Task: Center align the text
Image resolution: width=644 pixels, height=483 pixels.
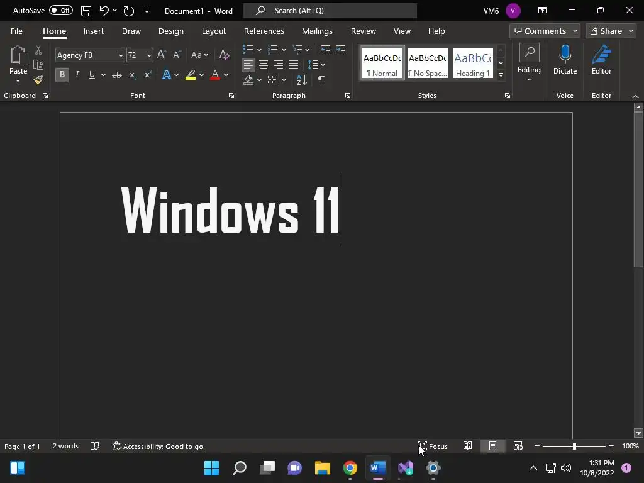Action: pyautogui.click(x=264, y=65)
